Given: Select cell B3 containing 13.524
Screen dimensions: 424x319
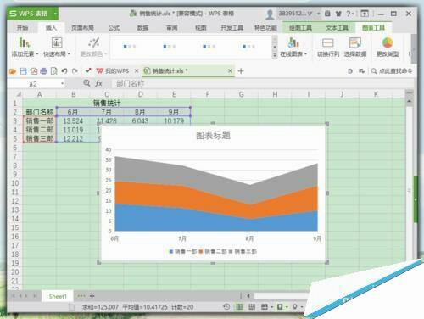Looking at the screenshot, I should coord(73,121).
